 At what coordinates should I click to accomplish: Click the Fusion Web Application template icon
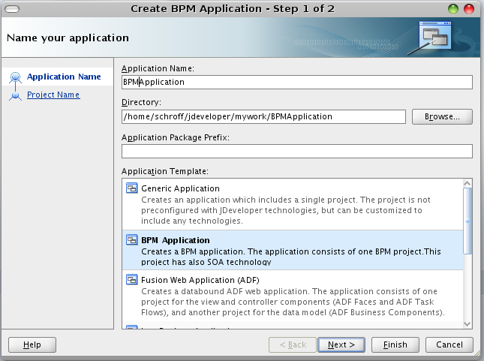click(131, 281)
